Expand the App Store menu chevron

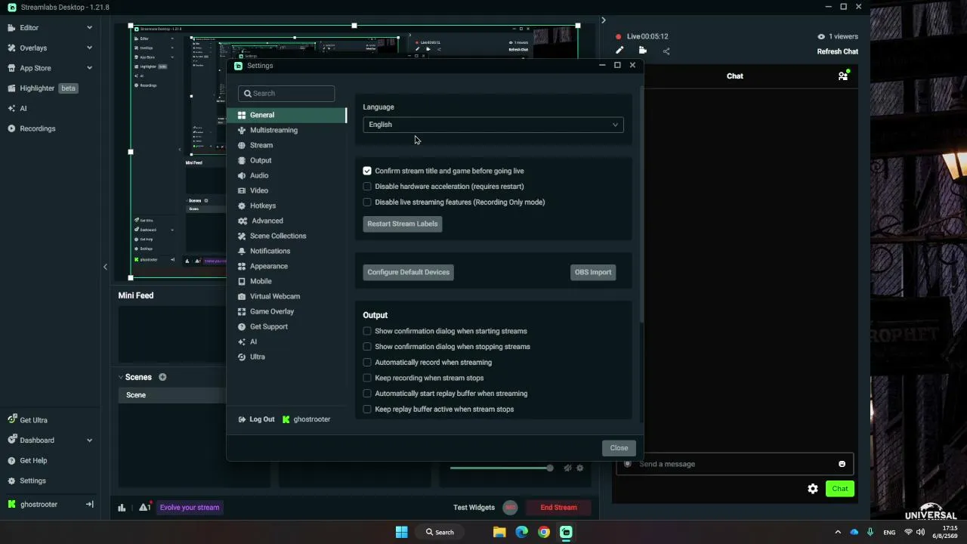pos(89,68)
